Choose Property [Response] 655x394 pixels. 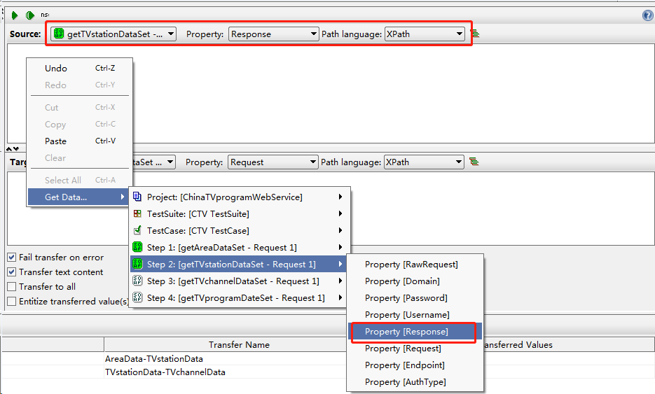pos(415,332)
